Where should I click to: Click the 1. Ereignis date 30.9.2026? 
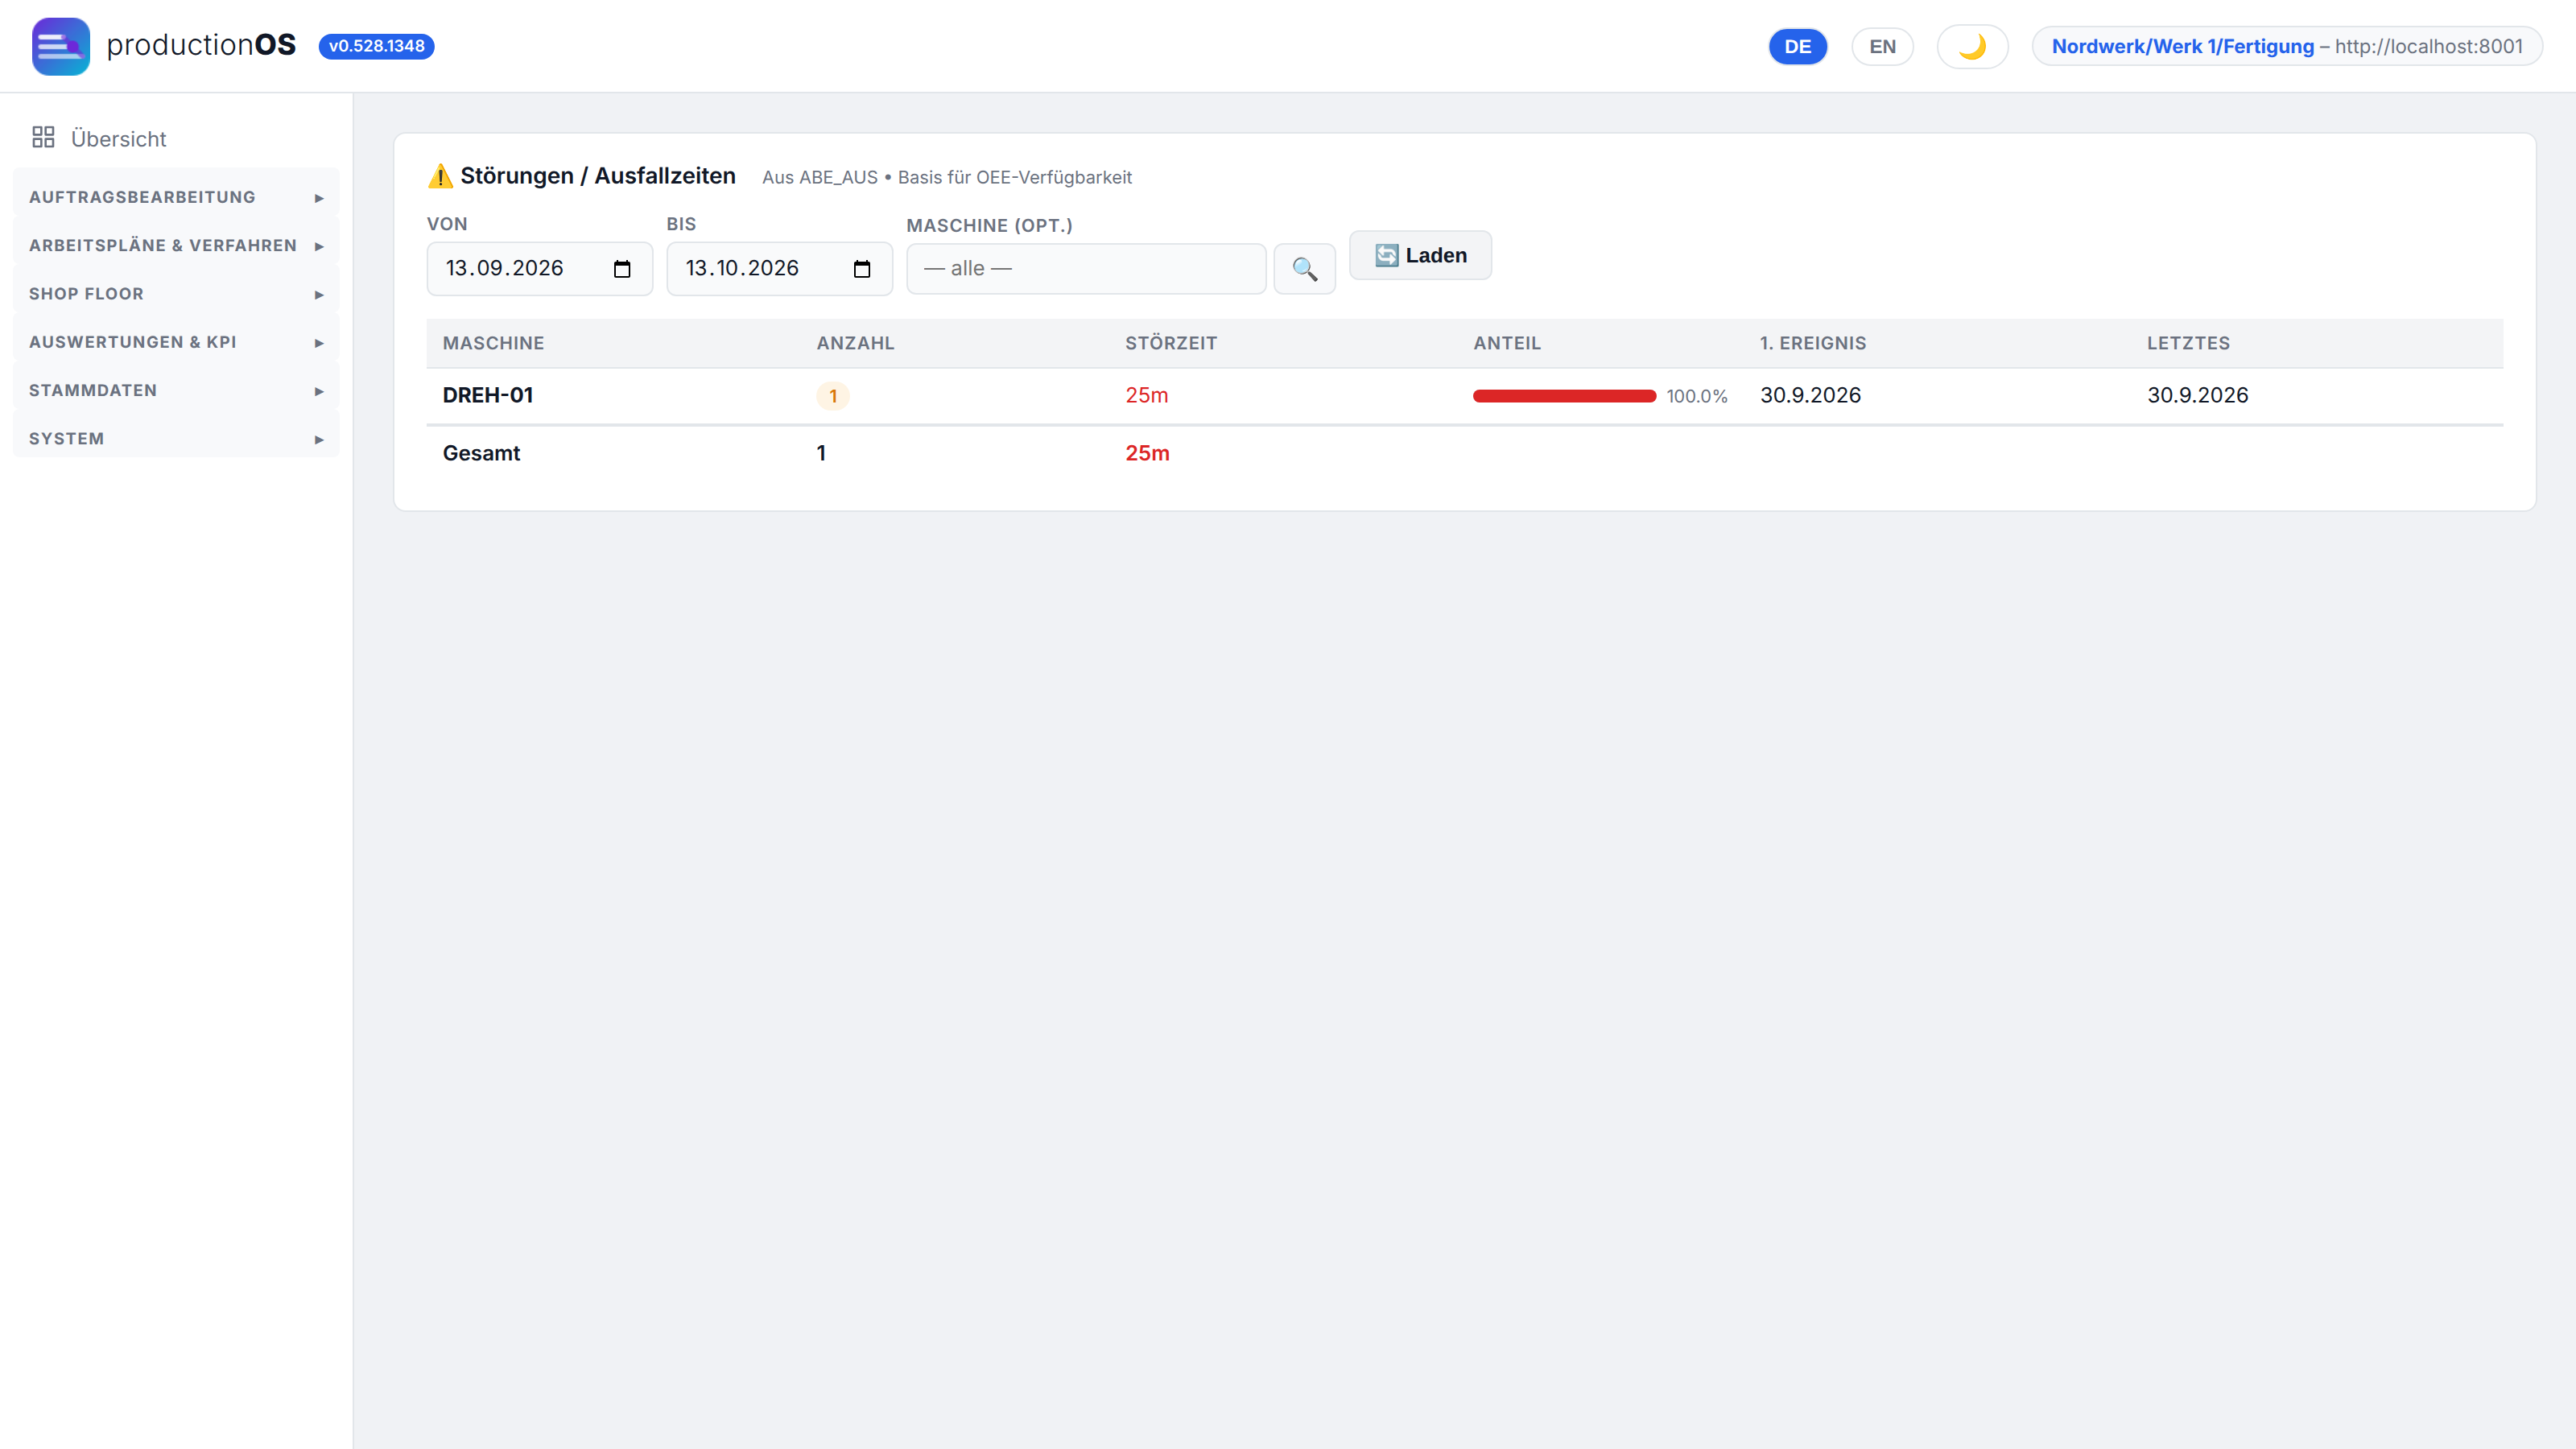click(x=1810, y=395)
